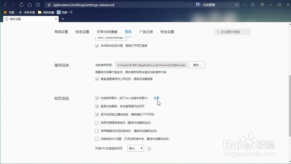Select the 高级设置 browser tab
Viewport: 291px width, 164px height.
[x=31, y=19]
